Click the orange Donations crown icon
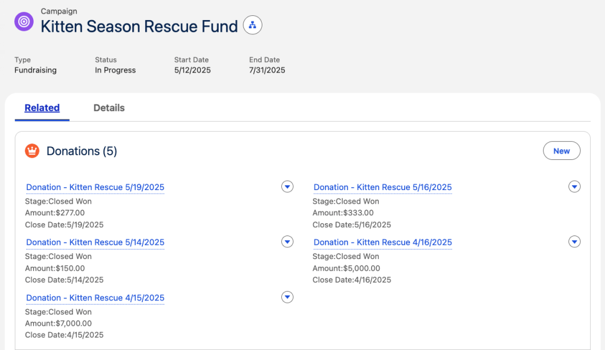Screen dimensions: 605x350 [32, 151]
